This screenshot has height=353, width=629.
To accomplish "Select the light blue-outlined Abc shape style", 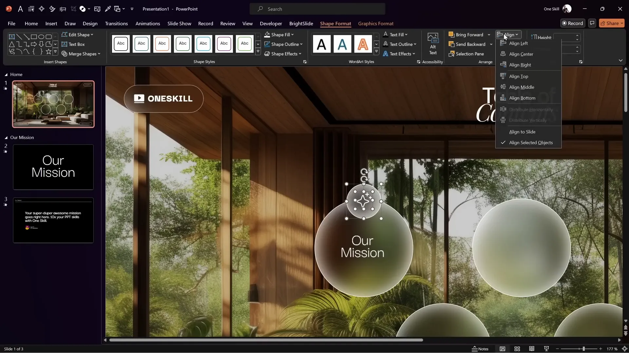I will (x=203, y=43).
